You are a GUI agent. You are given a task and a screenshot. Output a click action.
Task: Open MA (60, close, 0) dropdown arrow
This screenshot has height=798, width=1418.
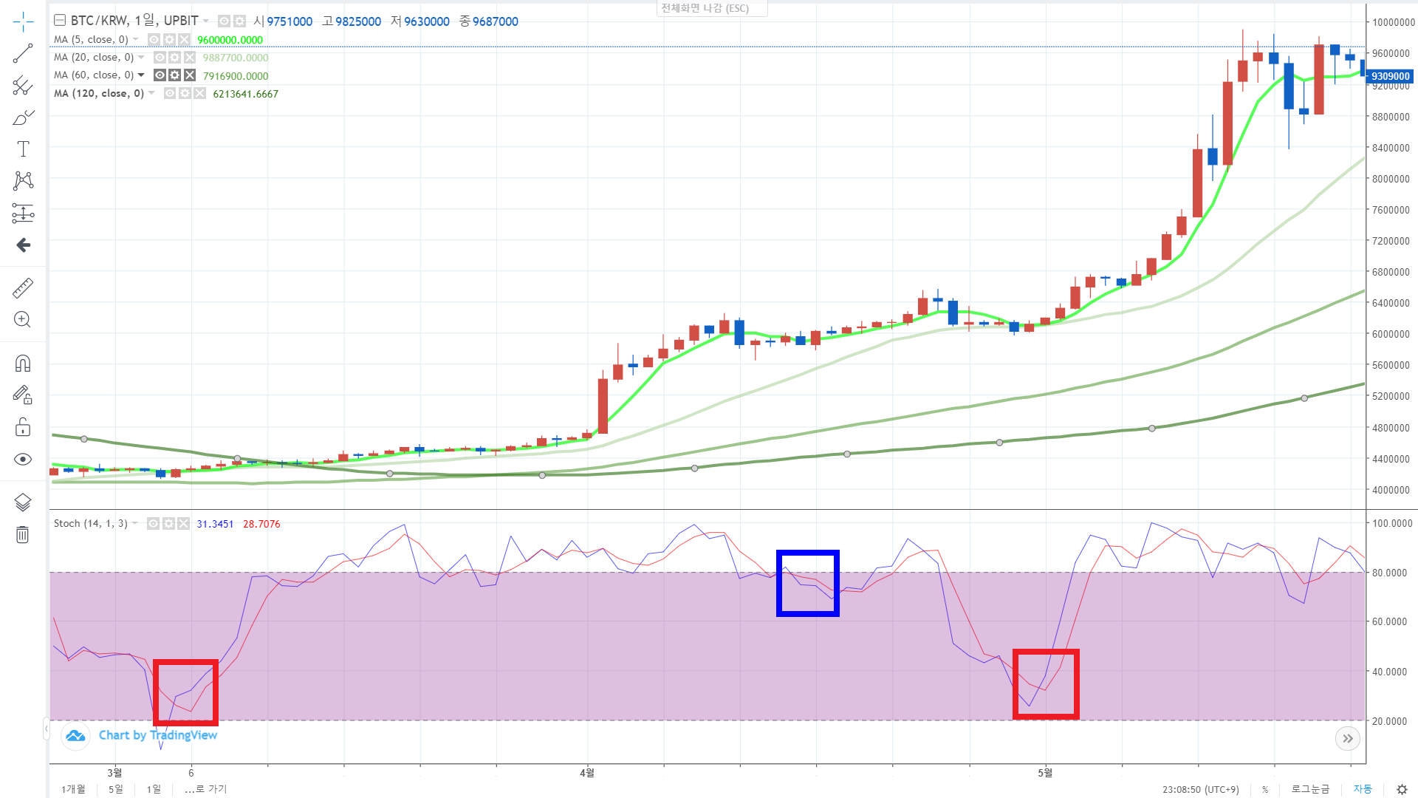[141, 75]
